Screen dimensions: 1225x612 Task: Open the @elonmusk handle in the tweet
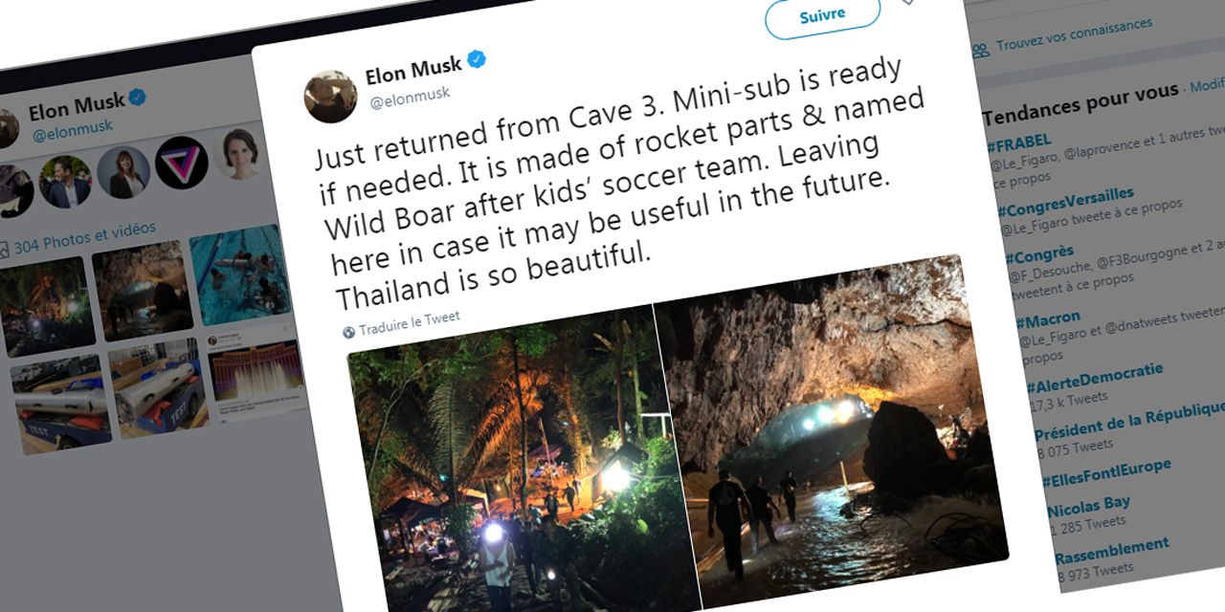pos(409,95)
